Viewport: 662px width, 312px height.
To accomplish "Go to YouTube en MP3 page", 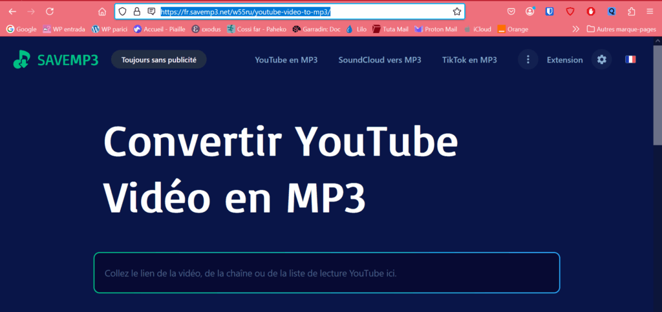I will pyautogui.click(x=286, y=59).
